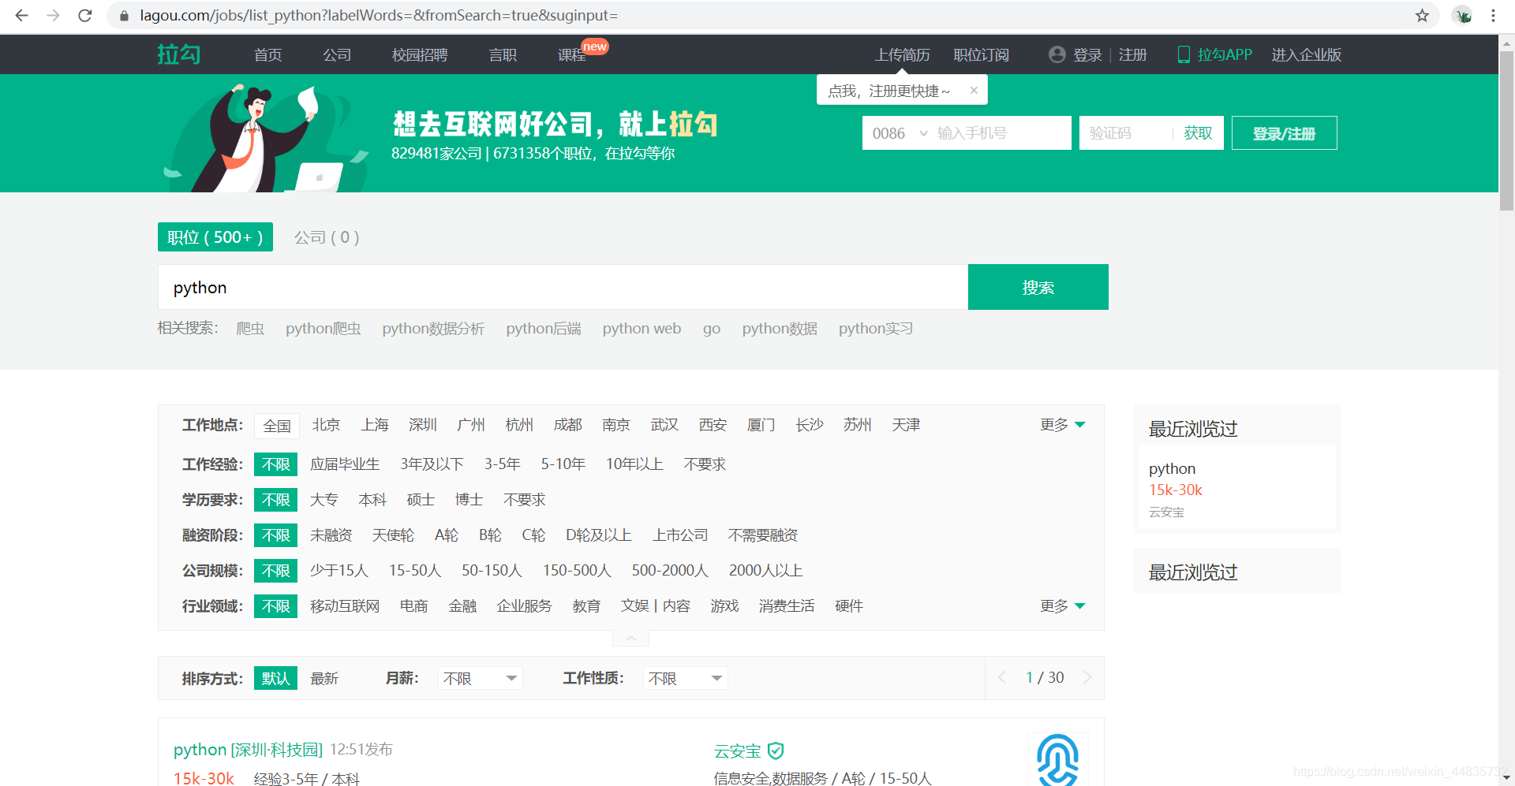This screenshot has height=786, width=1515.
Task: Click the user avatar icon beside 登录
Action: point(1057,54)
